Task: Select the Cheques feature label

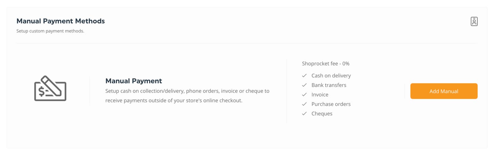Action: pyautogui.click(x=322, y=114)
